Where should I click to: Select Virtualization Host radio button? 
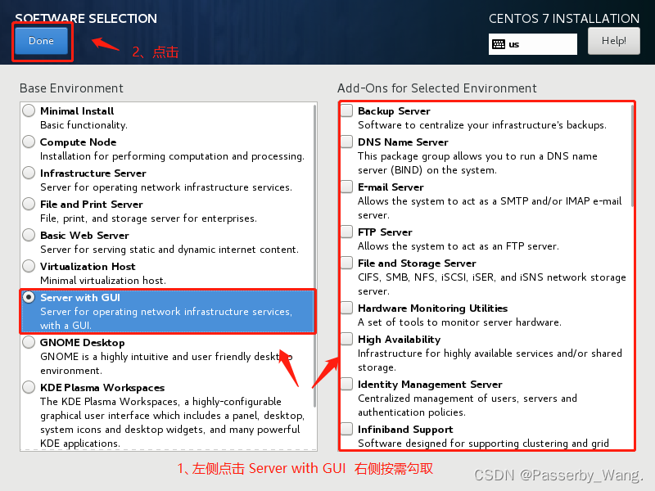(29, 266)
